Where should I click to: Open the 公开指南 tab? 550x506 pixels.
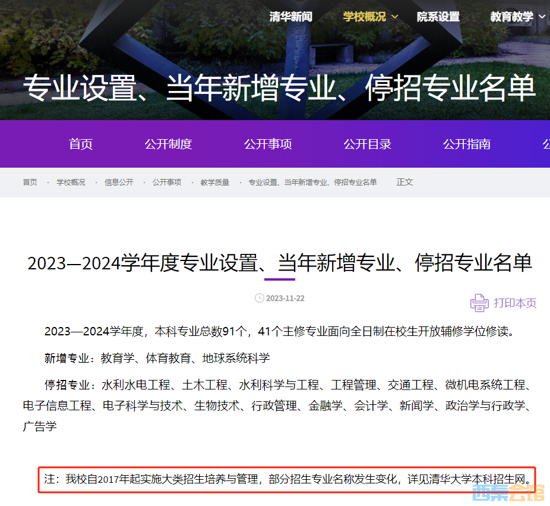coord(467,144)
